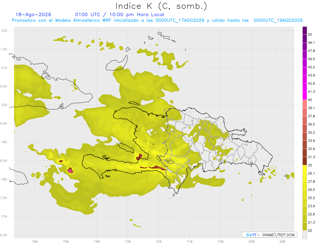Click the colorbar label '26.5'

point(311,190)
